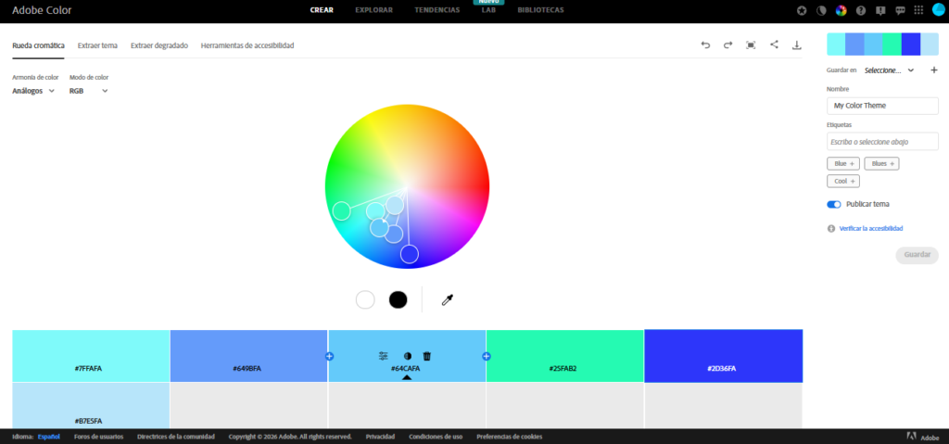
Task: Open the Guardar en library dropdown
Action: [x=889, y=70]
